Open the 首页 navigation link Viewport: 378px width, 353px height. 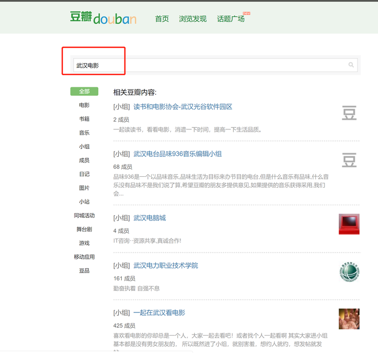162,18
